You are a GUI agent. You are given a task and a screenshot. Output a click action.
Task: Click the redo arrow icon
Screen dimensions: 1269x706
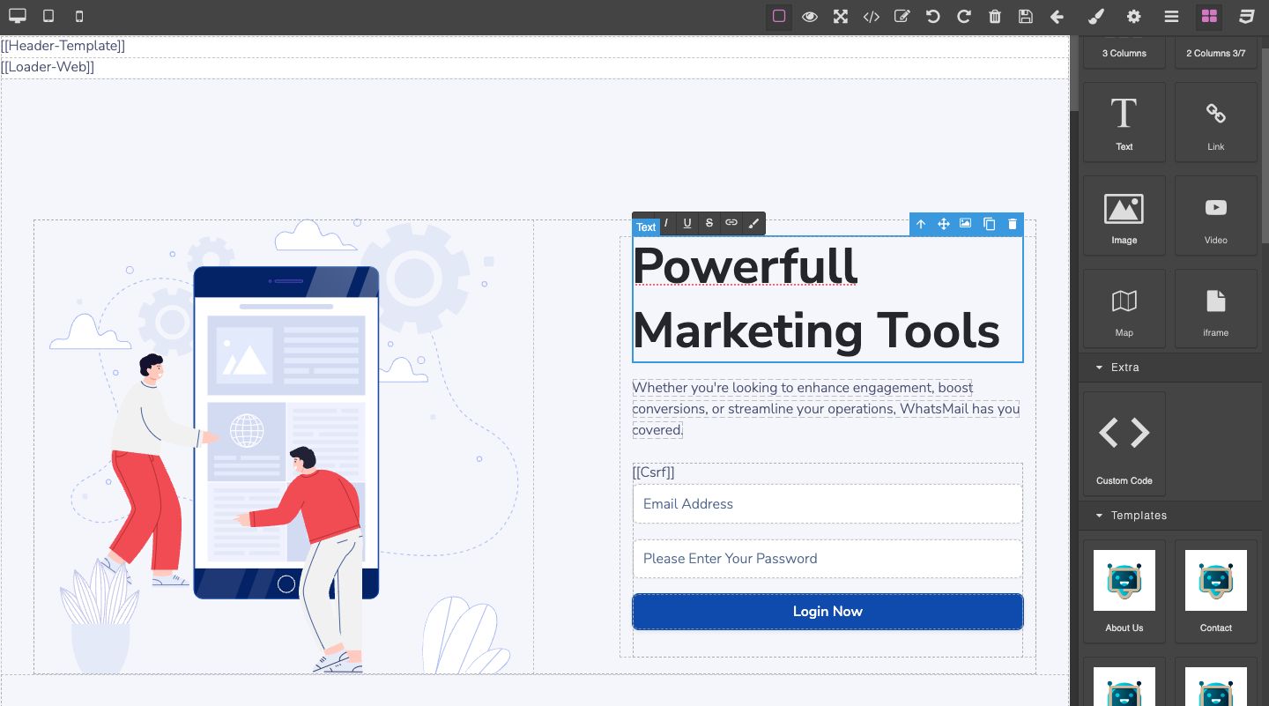click(964, 17)
